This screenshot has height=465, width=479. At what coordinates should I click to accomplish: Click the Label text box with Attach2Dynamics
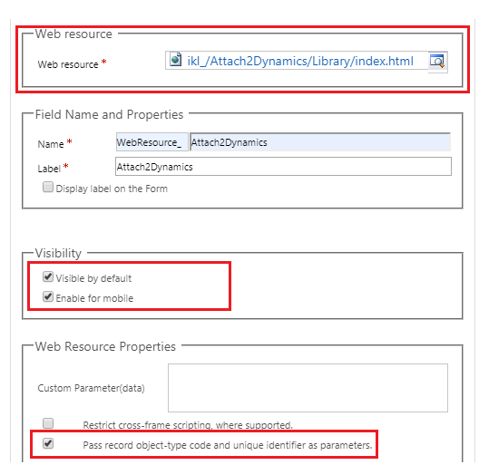283,167
